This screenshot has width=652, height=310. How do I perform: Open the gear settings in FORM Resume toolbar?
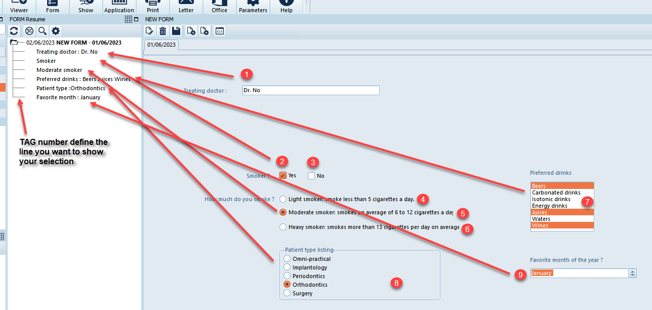56,31
